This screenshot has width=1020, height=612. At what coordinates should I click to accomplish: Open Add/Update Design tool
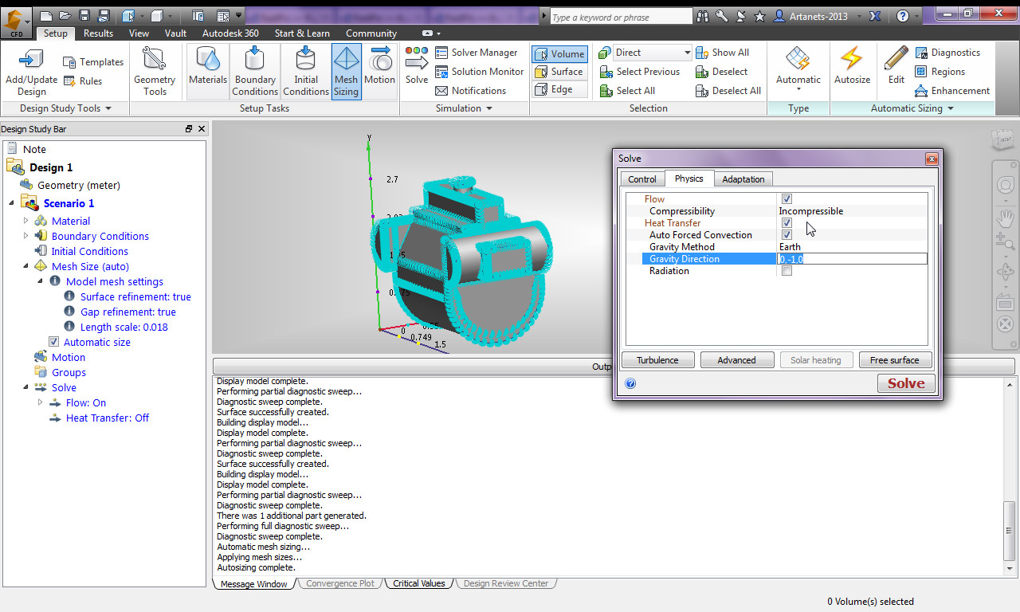[32, 71]
